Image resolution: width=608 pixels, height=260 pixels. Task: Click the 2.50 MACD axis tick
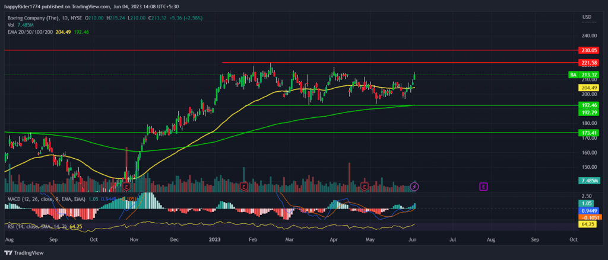pyautogui.click(x=586, y=196)
